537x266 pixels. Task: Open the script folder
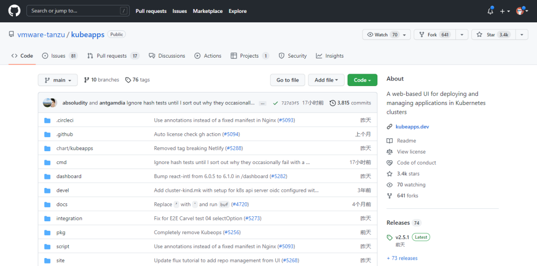point(63,247)
